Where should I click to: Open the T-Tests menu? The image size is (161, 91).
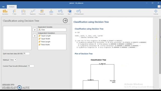coord(14,12)
